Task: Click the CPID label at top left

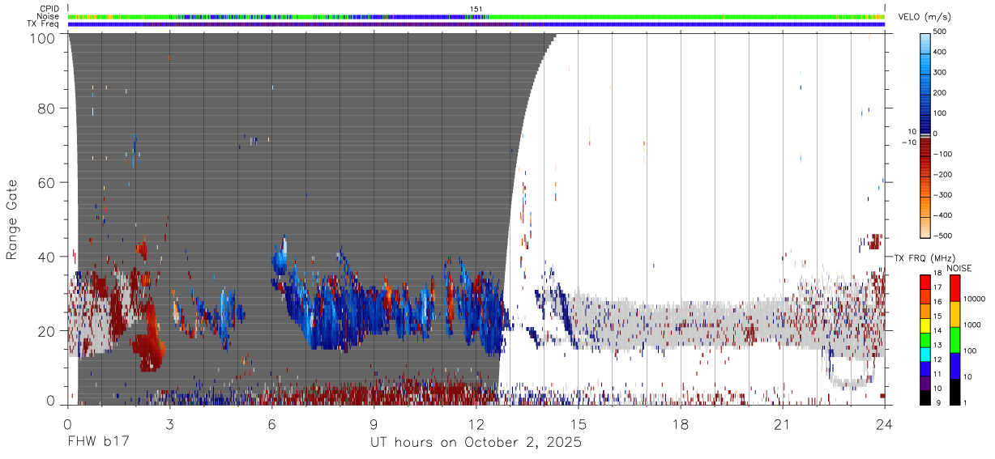Action: pos(49,9)
